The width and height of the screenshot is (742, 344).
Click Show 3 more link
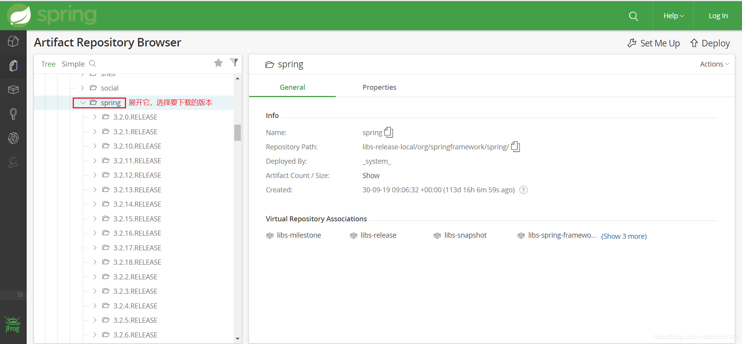pyautogui.click(x=624, y=236)
